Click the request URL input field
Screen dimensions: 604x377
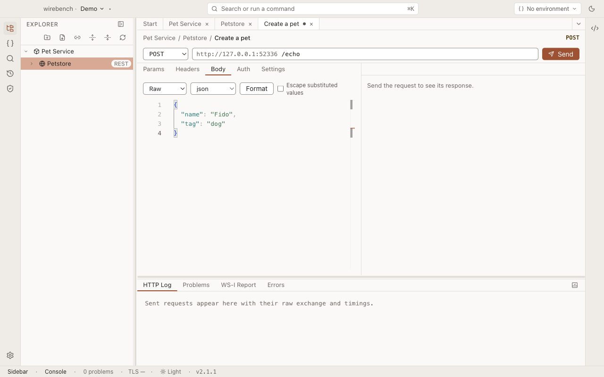(x=365, y=54)
